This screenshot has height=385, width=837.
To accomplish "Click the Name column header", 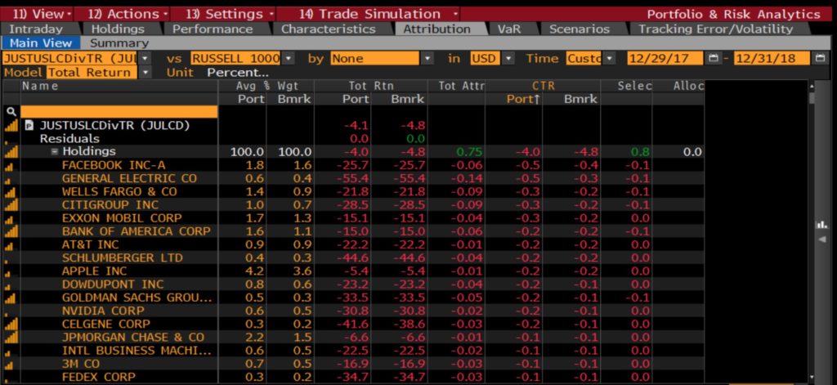I will click(x=40, y=86).
